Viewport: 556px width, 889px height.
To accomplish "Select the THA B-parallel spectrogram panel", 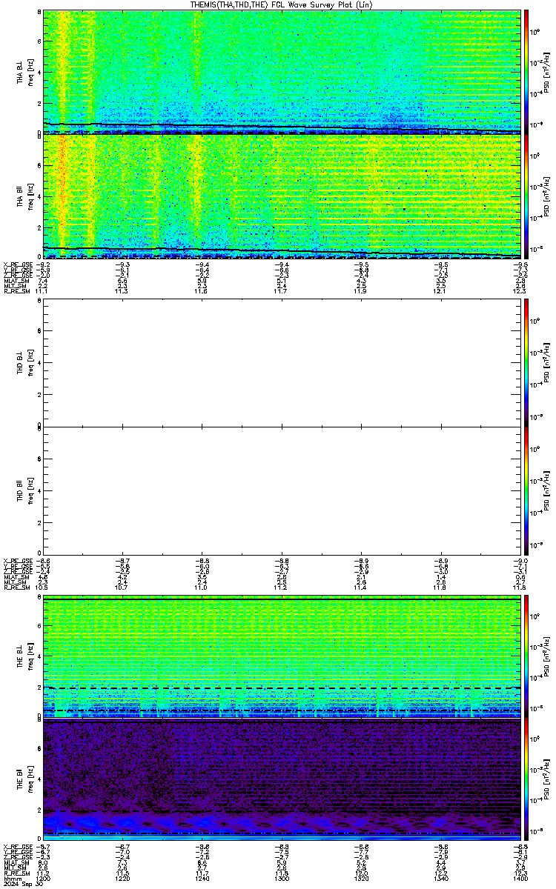I will pyautogui.click(x=282, y=196).
